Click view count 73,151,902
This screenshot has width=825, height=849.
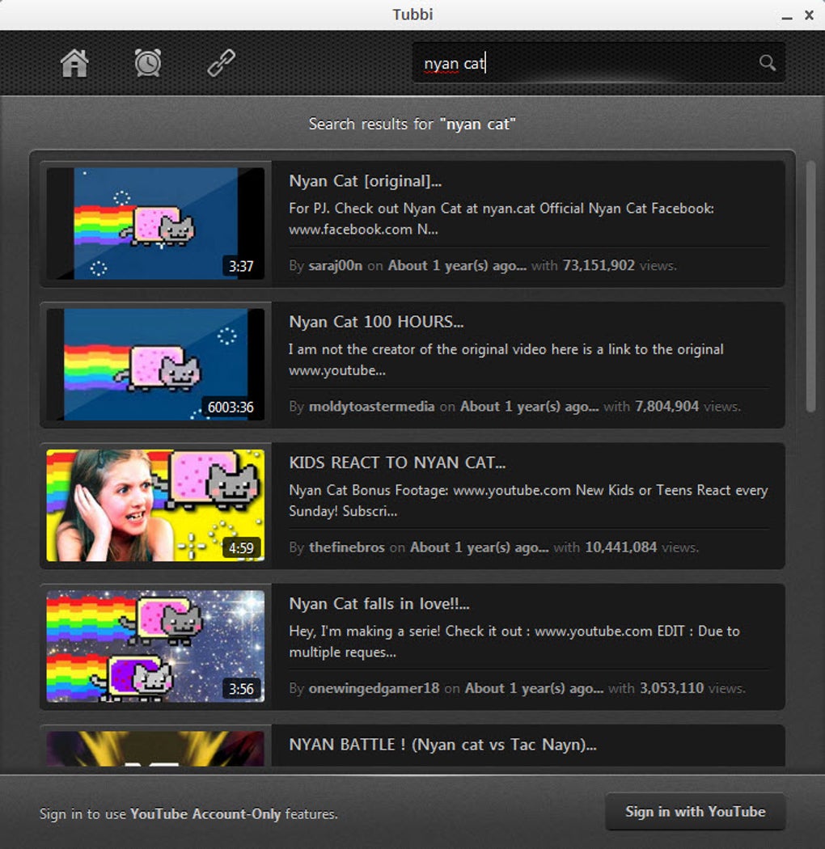coord(599,265)
